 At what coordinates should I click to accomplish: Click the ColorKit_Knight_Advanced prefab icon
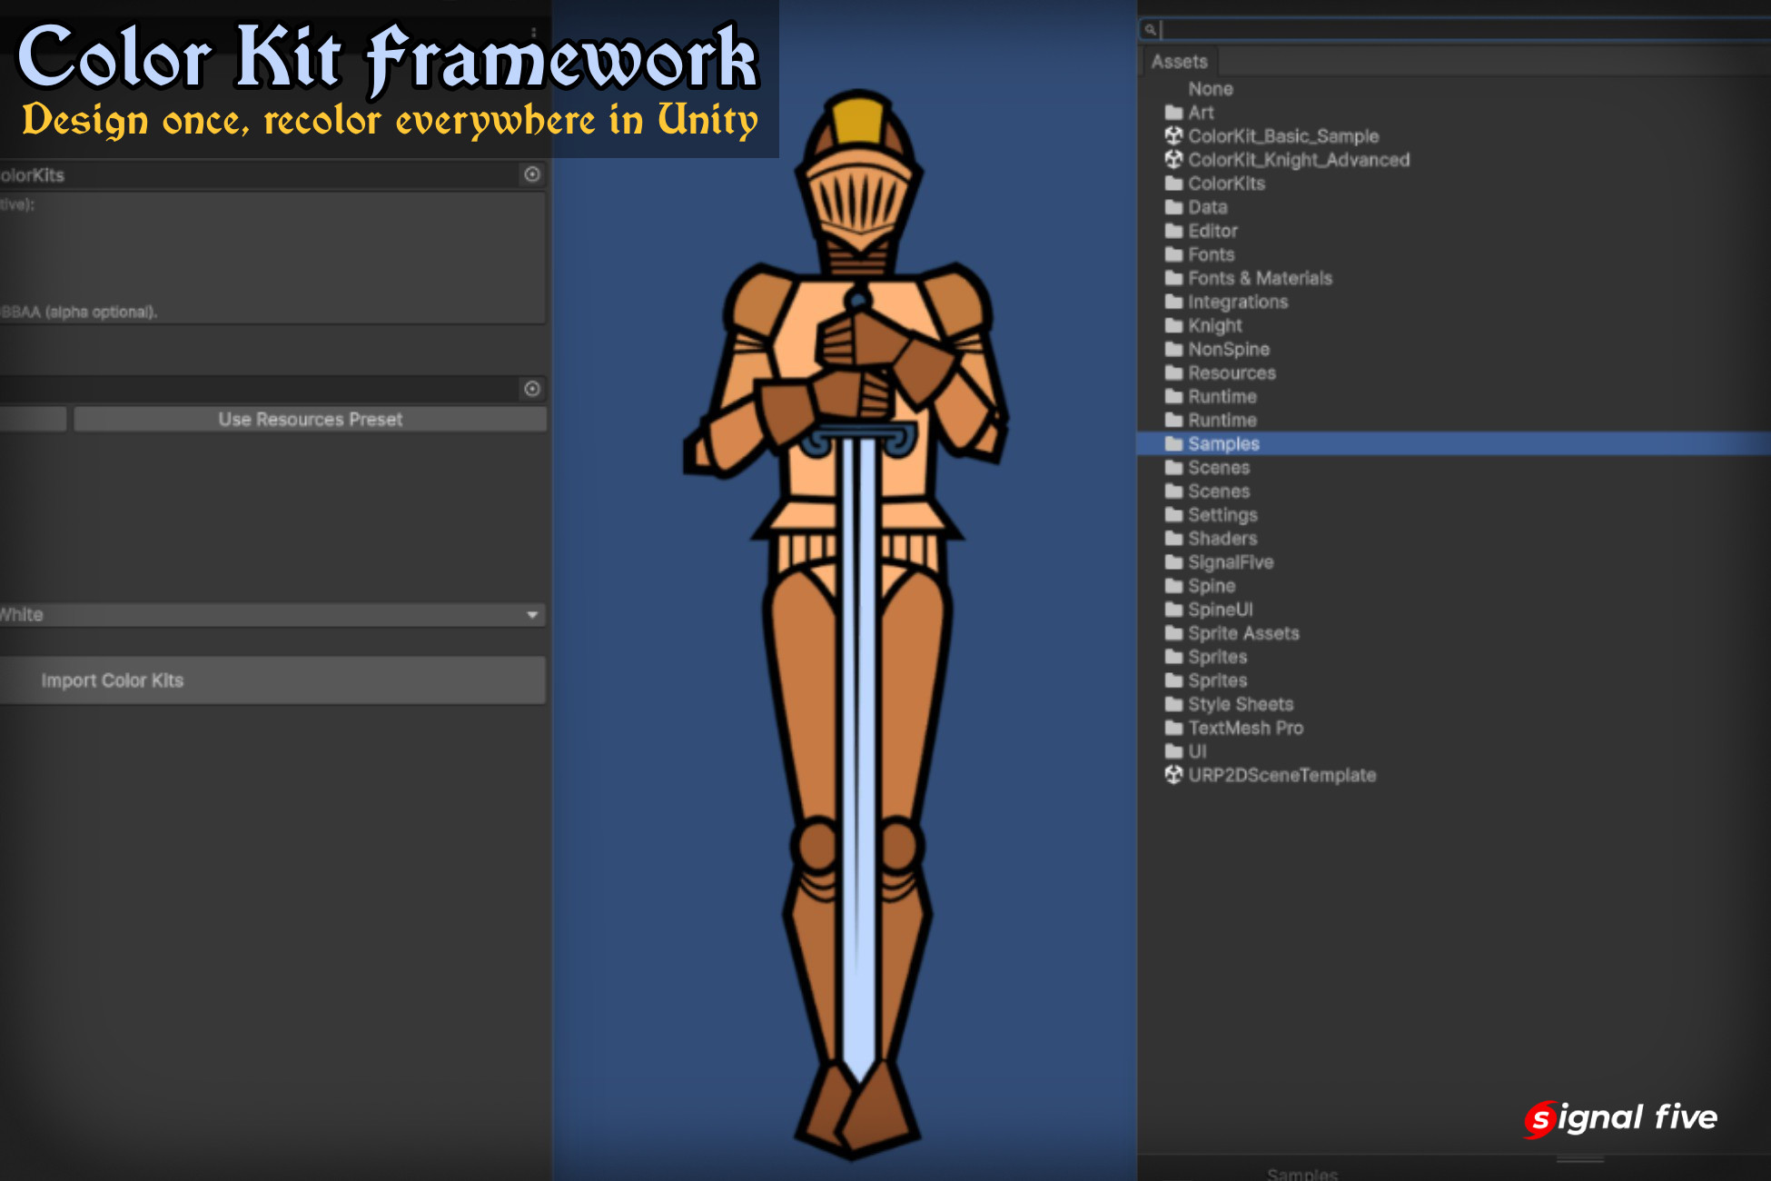(1174, 160)
